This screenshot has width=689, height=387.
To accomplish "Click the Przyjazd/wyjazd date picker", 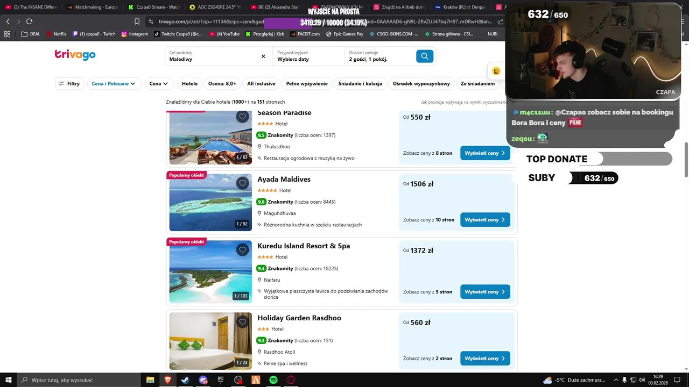I will coord(308,56).
